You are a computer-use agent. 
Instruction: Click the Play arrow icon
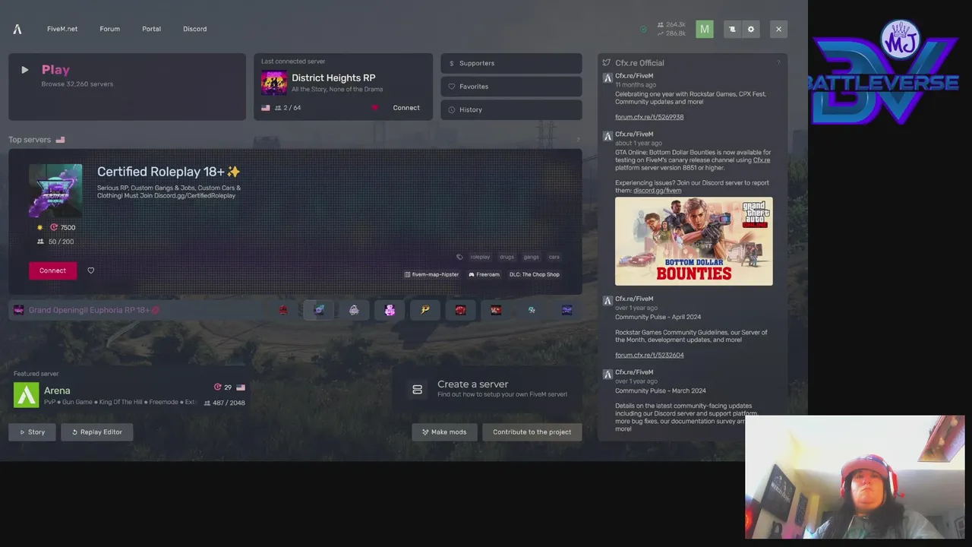point(24,70)
